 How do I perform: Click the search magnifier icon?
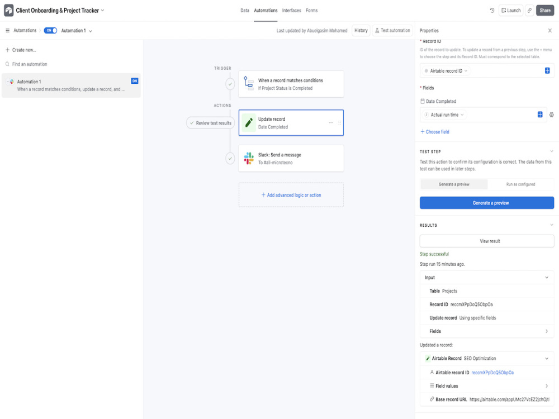pyautogui.click(x=7, y=64)
